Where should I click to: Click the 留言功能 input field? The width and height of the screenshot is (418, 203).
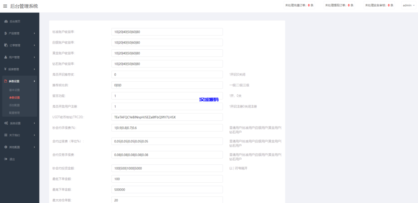(x=167, y=96)
